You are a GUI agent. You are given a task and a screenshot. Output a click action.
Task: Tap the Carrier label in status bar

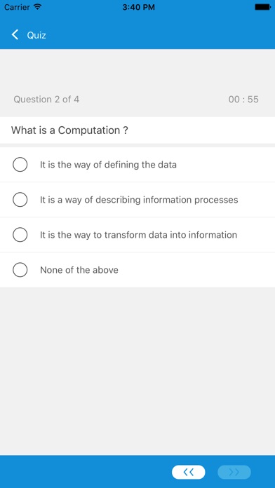point(17,7)
